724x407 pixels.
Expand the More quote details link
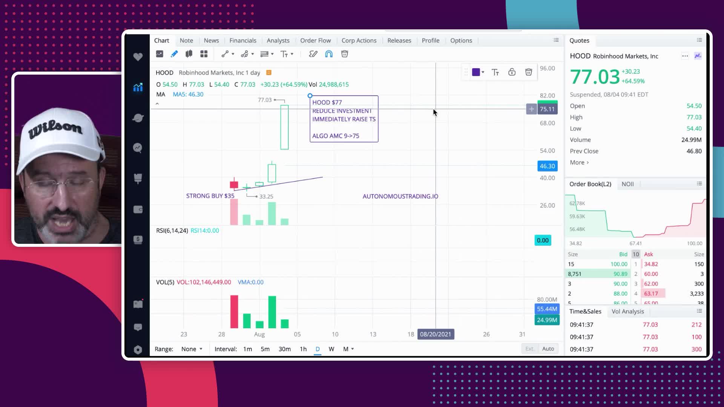coord(579,162)
